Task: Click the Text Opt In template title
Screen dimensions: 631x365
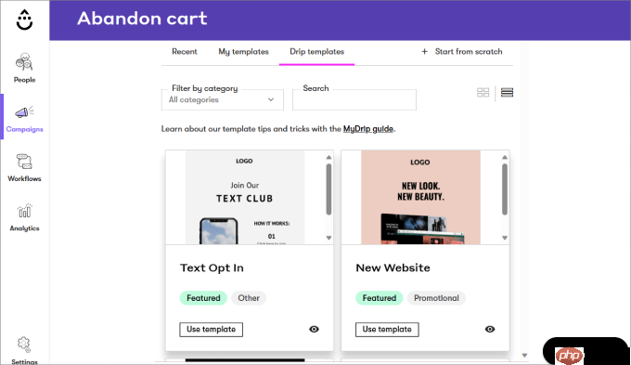Action: point(212,267)
